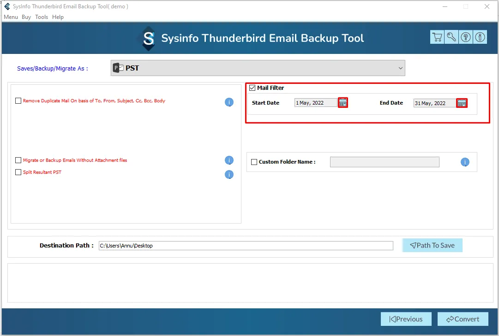Viewport: 499px width, 336px height.
Task: Click the Convert button
Action: pos(463,319)
